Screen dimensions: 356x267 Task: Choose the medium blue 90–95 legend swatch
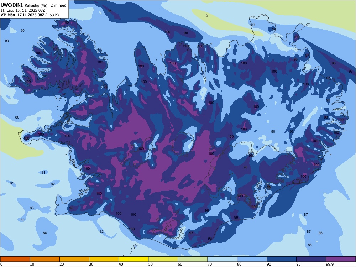[282, 259]
